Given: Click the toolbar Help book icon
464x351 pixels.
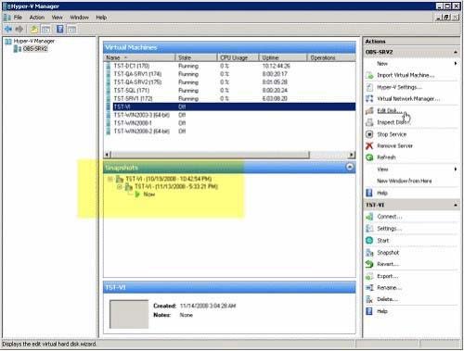Looking at the screenshot, I should point(60,30).
